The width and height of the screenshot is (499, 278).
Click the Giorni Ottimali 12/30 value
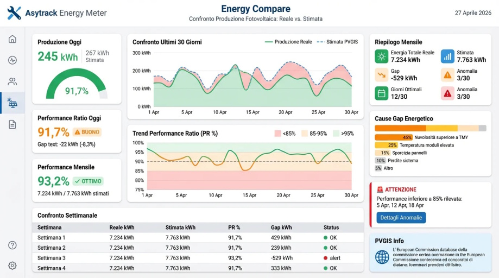tap(399, 97)
